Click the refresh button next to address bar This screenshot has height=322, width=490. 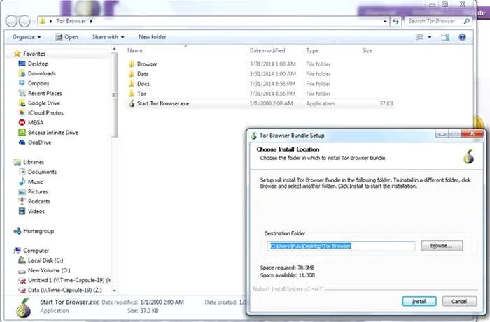point(395,21)
